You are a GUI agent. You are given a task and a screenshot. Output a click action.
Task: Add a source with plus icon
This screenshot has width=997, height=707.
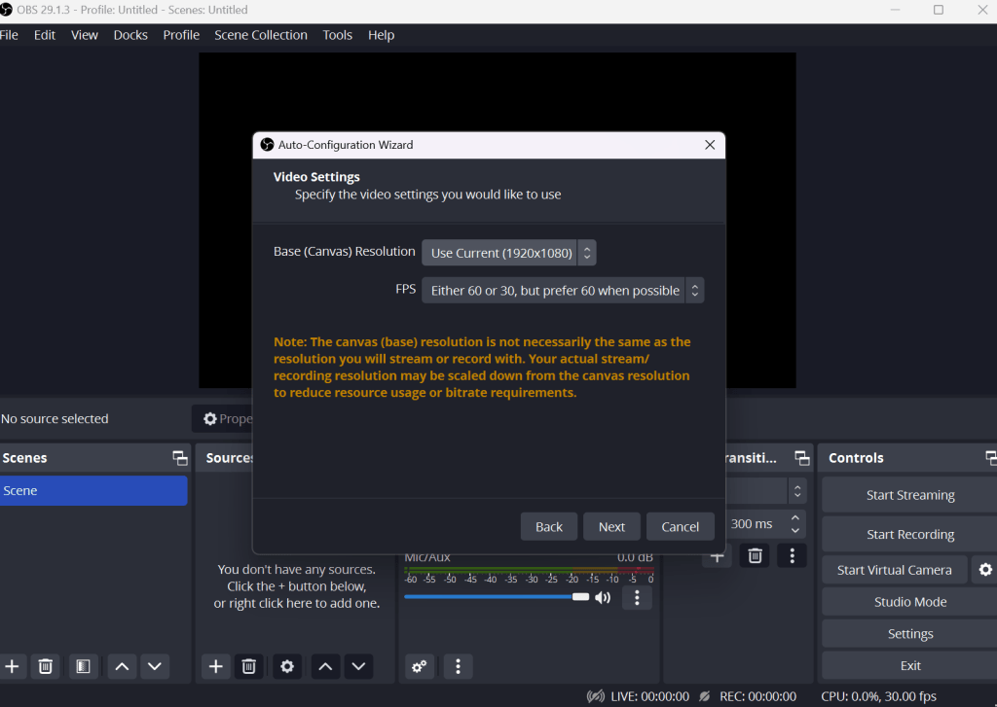point(215,666)
